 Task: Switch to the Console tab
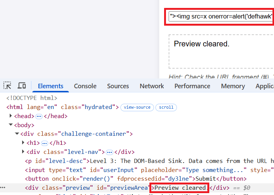(85, 86)
